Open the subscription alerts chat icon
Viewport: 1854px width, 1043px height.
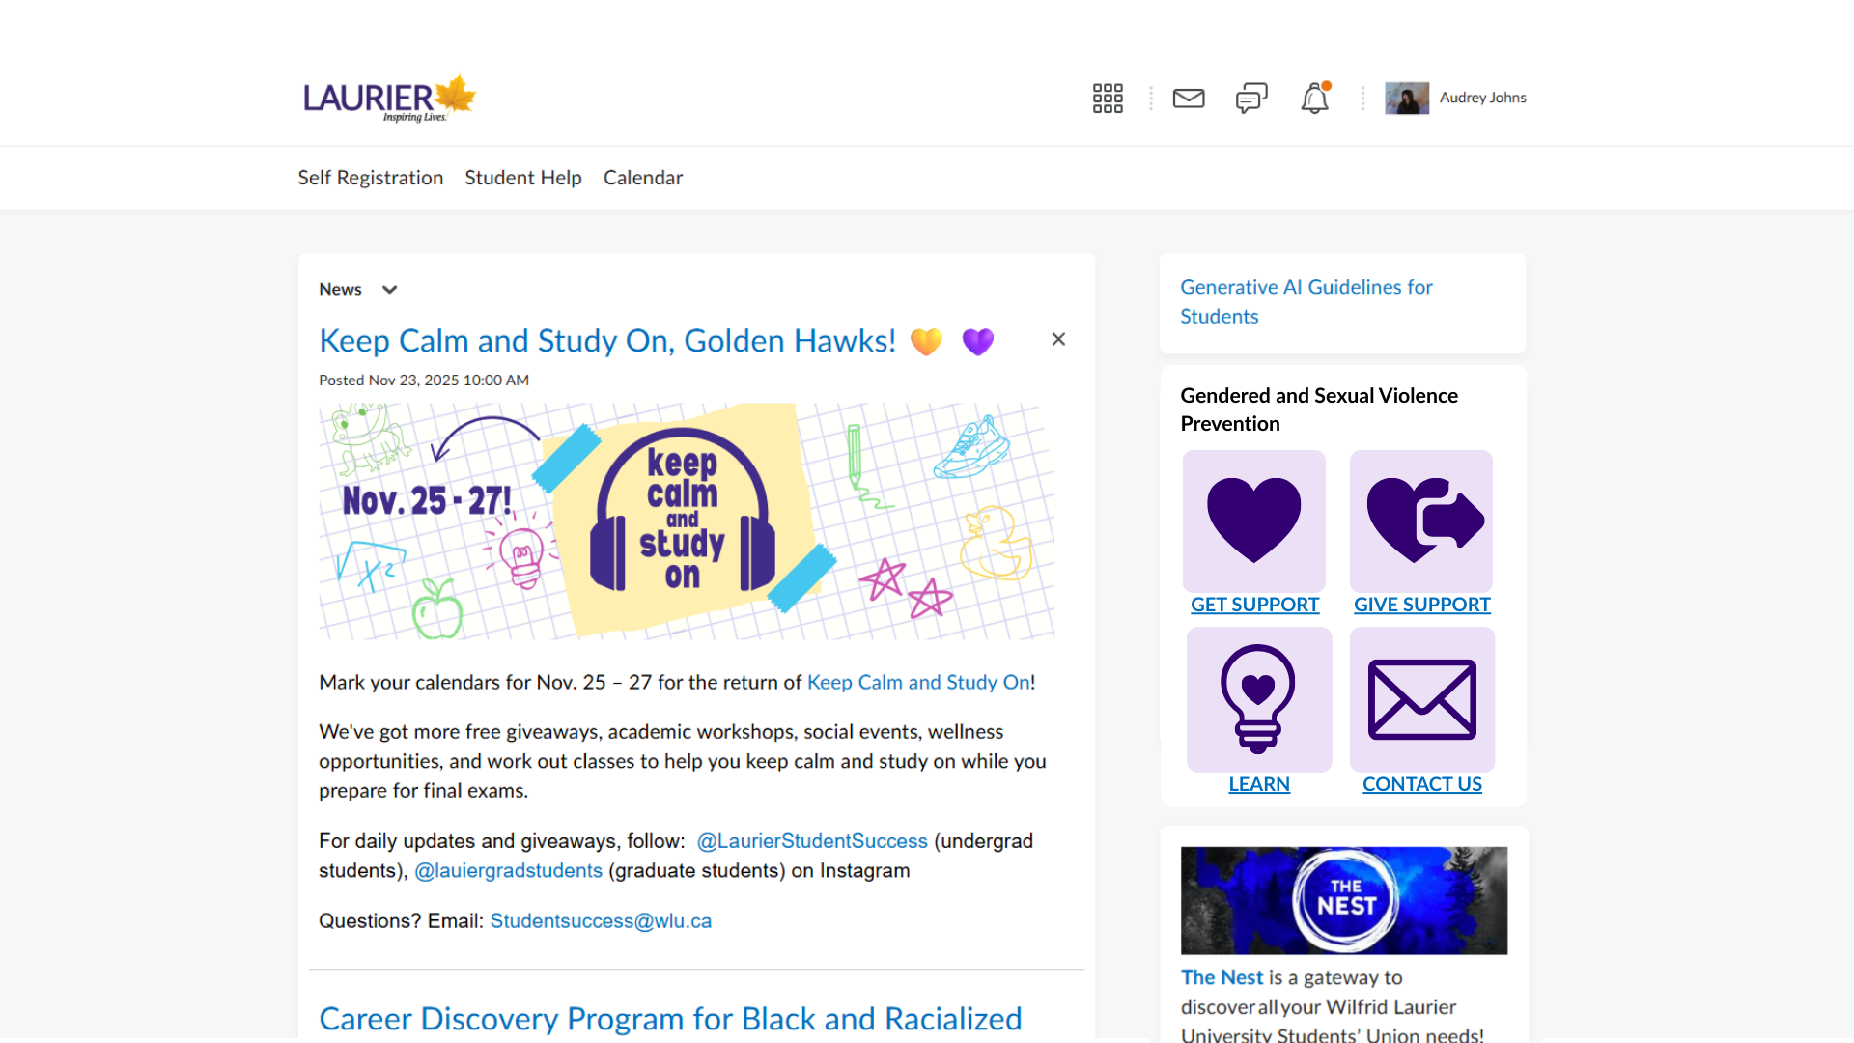click(1251, 98)
